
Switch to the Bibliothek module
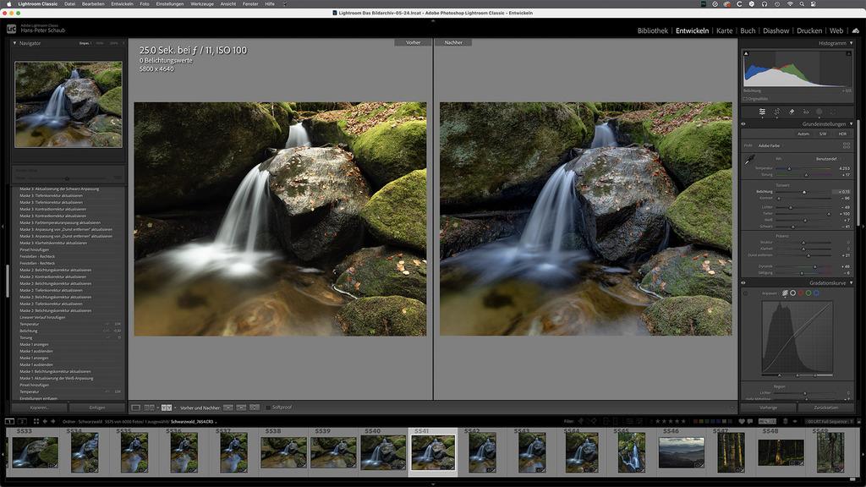point(652,30)
